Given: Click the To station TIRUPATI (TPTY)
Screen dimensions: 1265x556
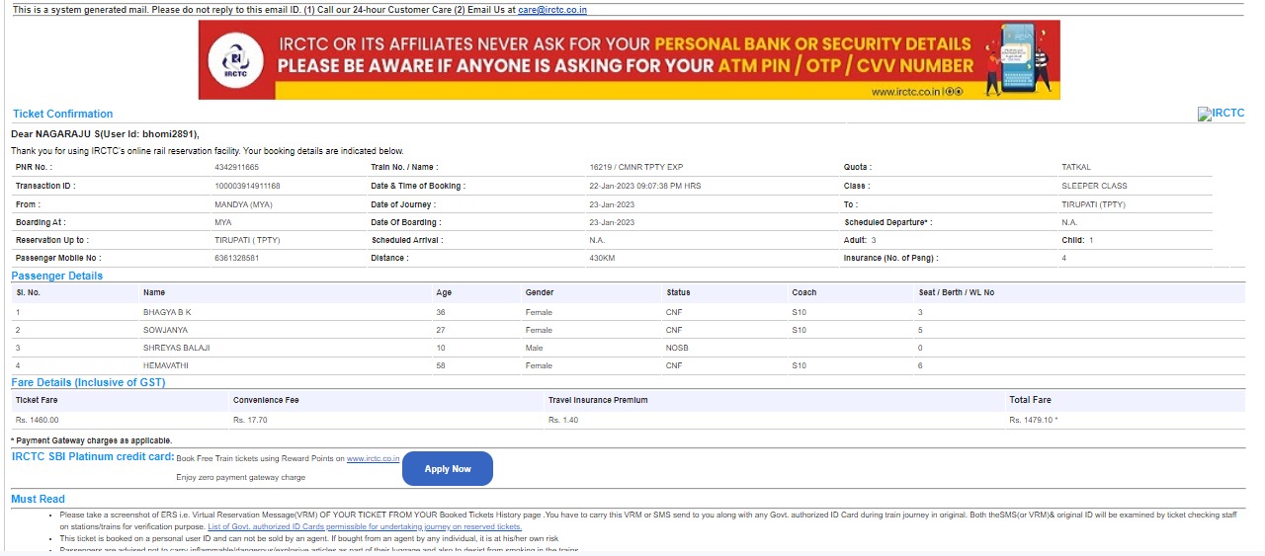Looking at the screenshot, I should [1093, 204].
